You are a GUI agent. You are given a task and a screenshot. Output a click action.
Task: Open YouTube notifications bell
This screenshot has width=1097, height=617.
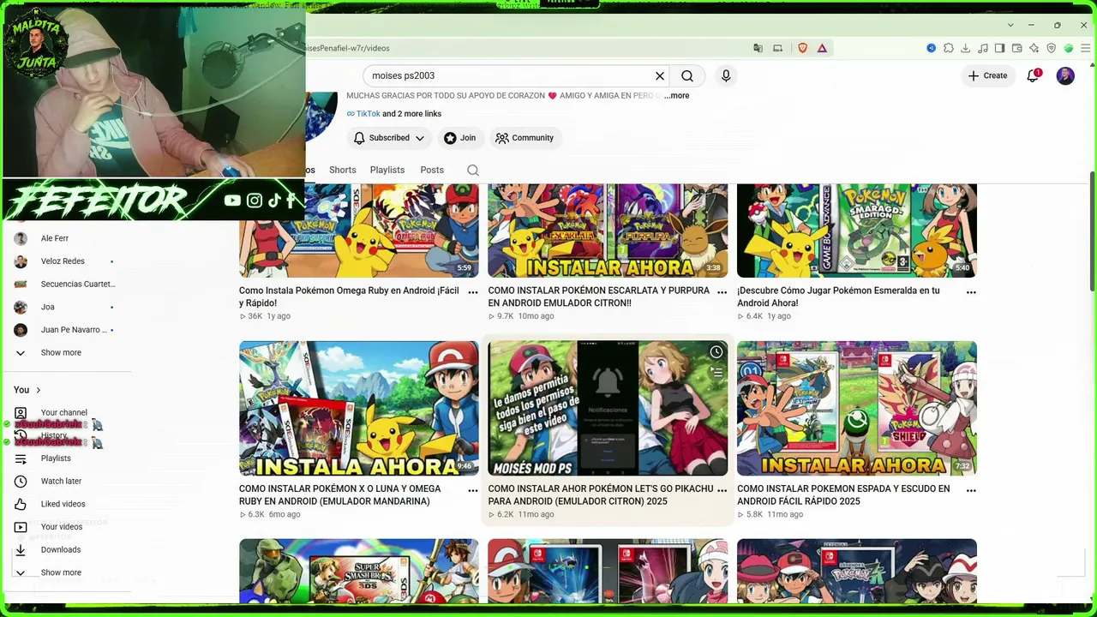pyautogui.click(x=1034, y=75)
